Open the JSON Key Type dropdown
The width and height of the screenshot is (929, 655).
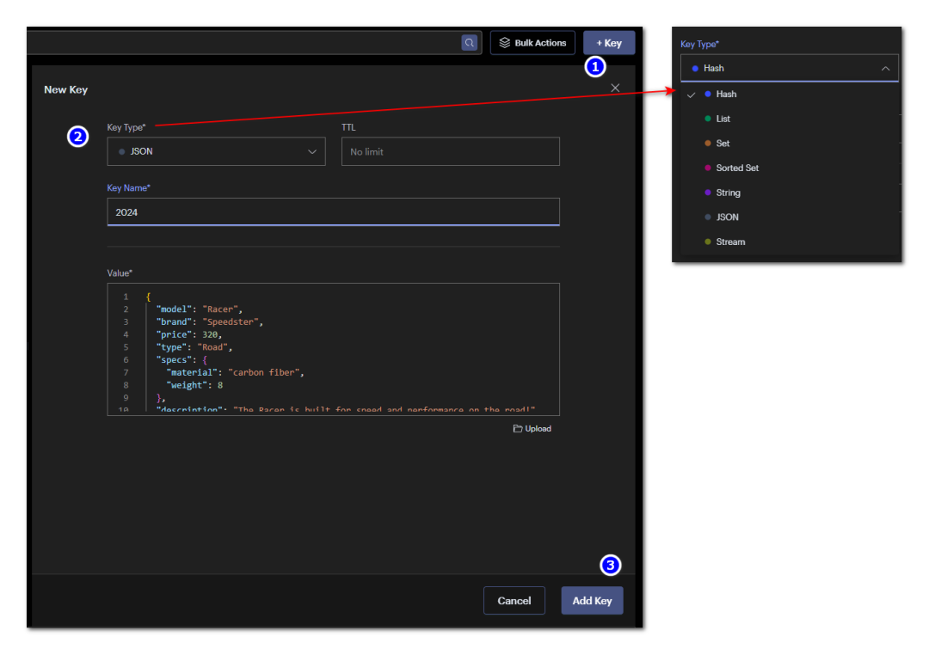tap(216, 151)
